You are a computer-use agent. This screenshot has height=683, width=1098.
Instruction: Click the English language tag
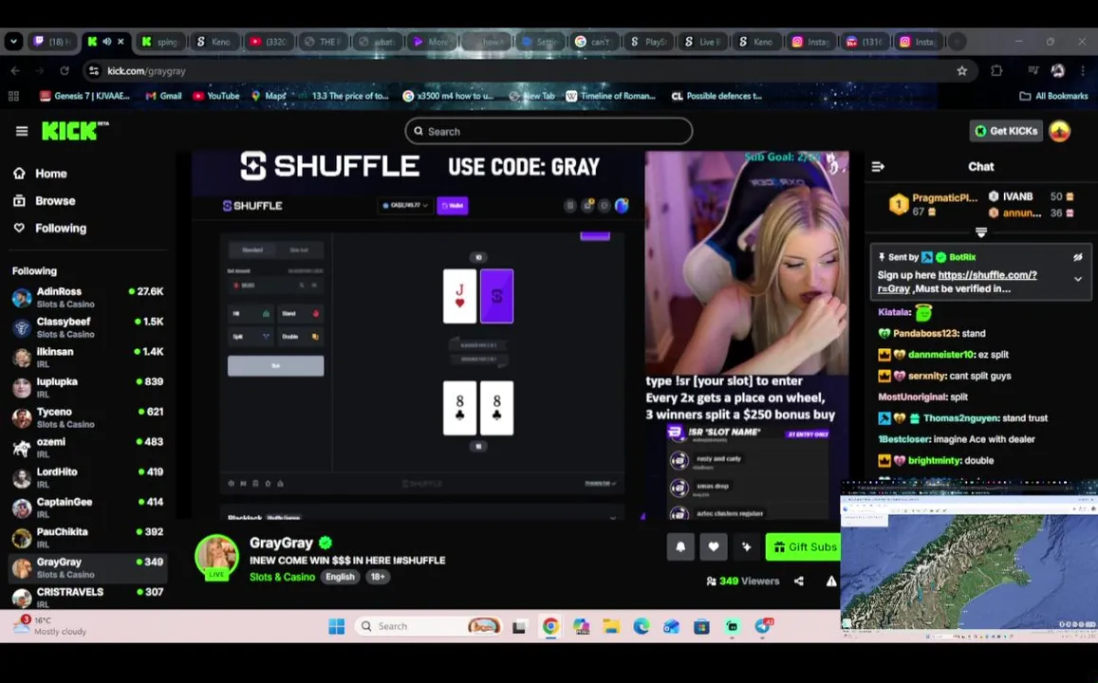point(340,577)
